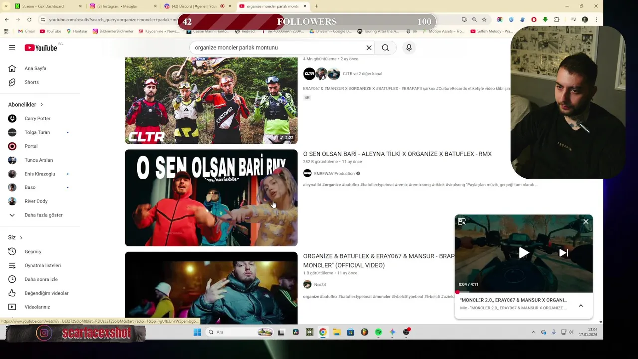Click Chrome icon in the taskbar

(x=323, y=332)
